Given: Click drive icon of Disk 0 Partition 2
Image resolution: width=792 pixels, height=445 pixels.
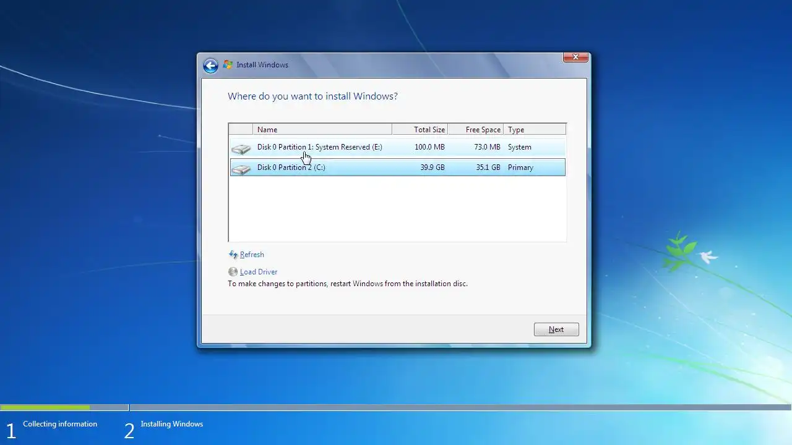Looking at the screenshot, I should [x=241, y=169].
